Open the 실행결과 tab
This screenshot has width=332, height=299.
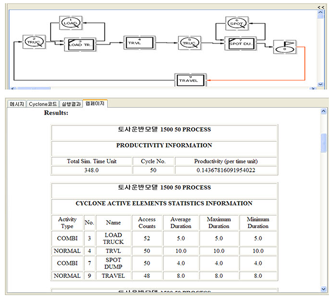(x=71, y=104)
